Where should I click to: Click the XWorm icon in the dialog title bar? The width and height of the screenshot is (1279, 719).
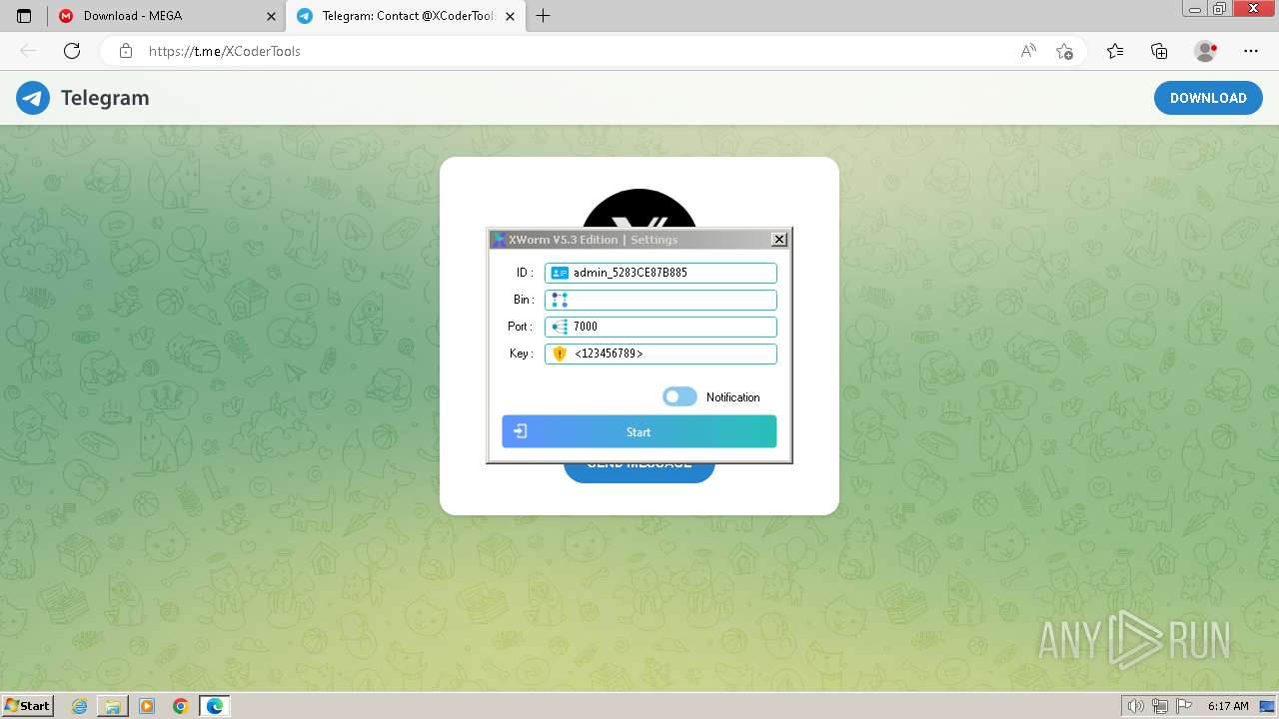(499, 240)
